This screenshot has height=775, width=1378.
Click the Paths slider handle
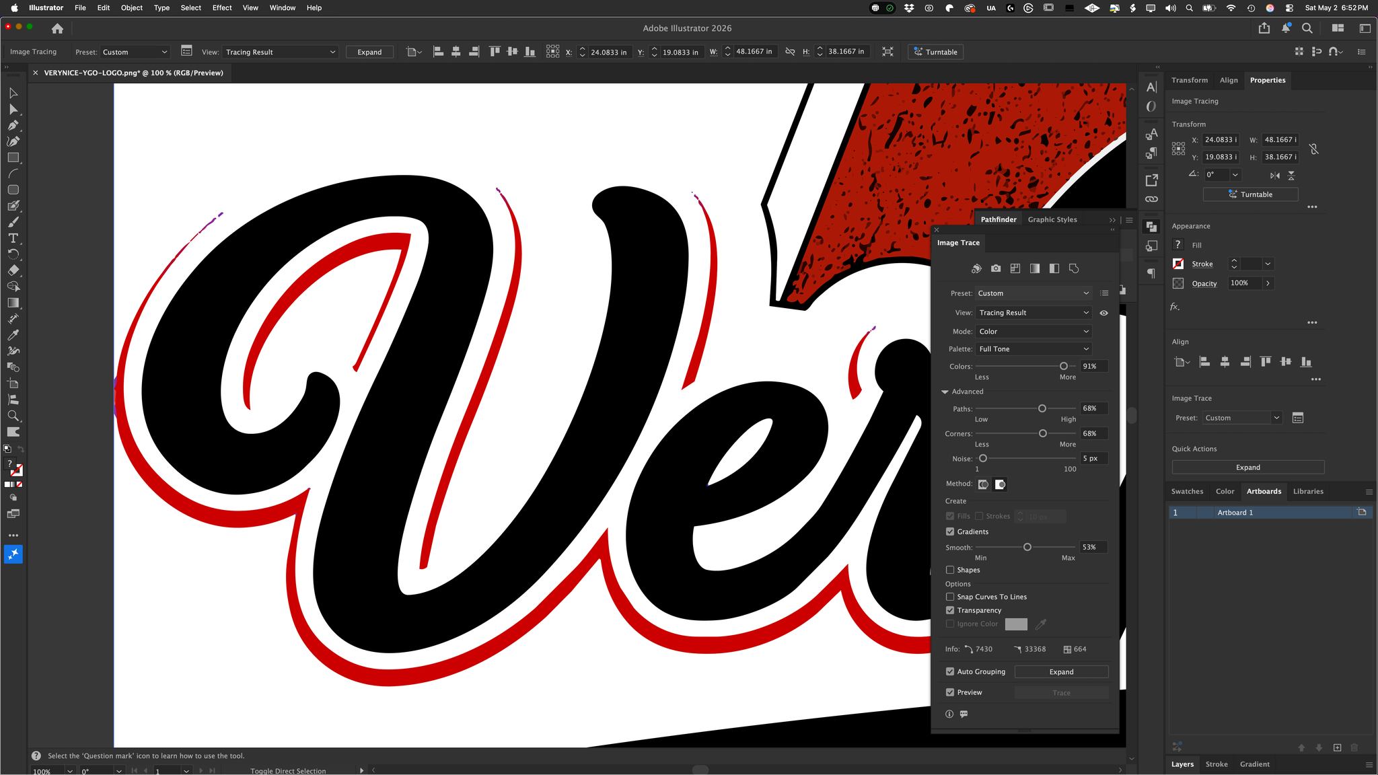[1042, 408]
